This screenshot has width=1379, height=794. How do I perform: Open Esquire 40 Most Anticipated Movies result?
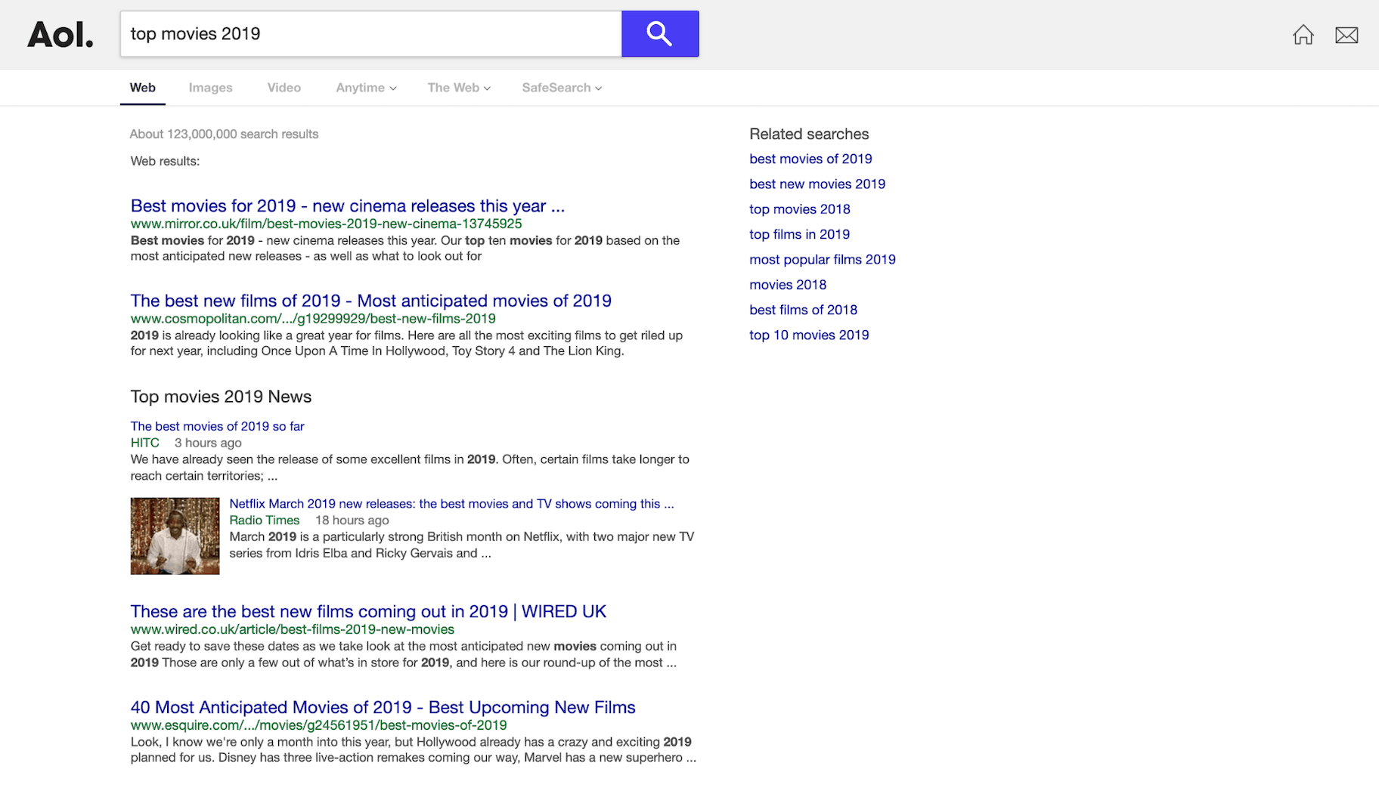[383, 707]
